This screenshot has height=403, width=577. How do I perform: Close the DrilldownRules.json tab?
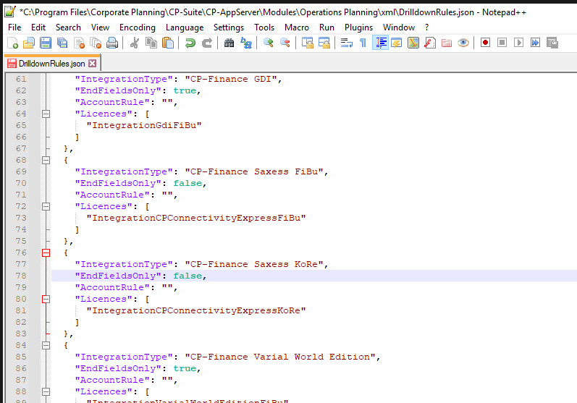click(x=92, y=64)
